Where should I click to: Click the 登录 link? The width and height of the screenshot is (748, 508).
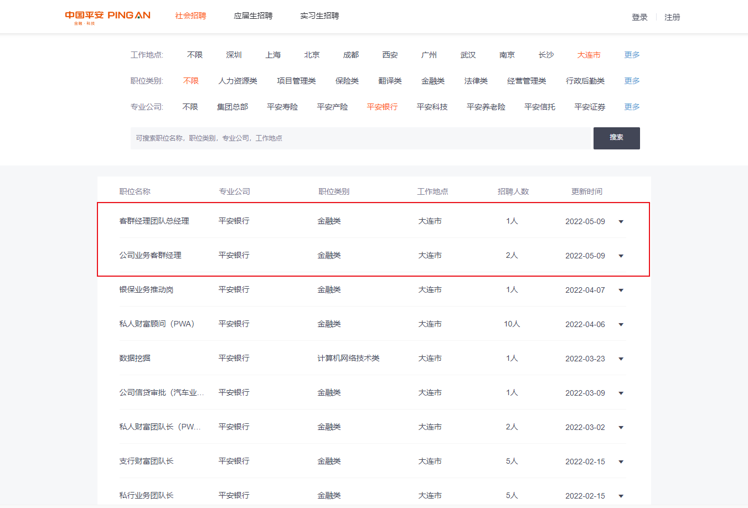(x=639, y=17)
